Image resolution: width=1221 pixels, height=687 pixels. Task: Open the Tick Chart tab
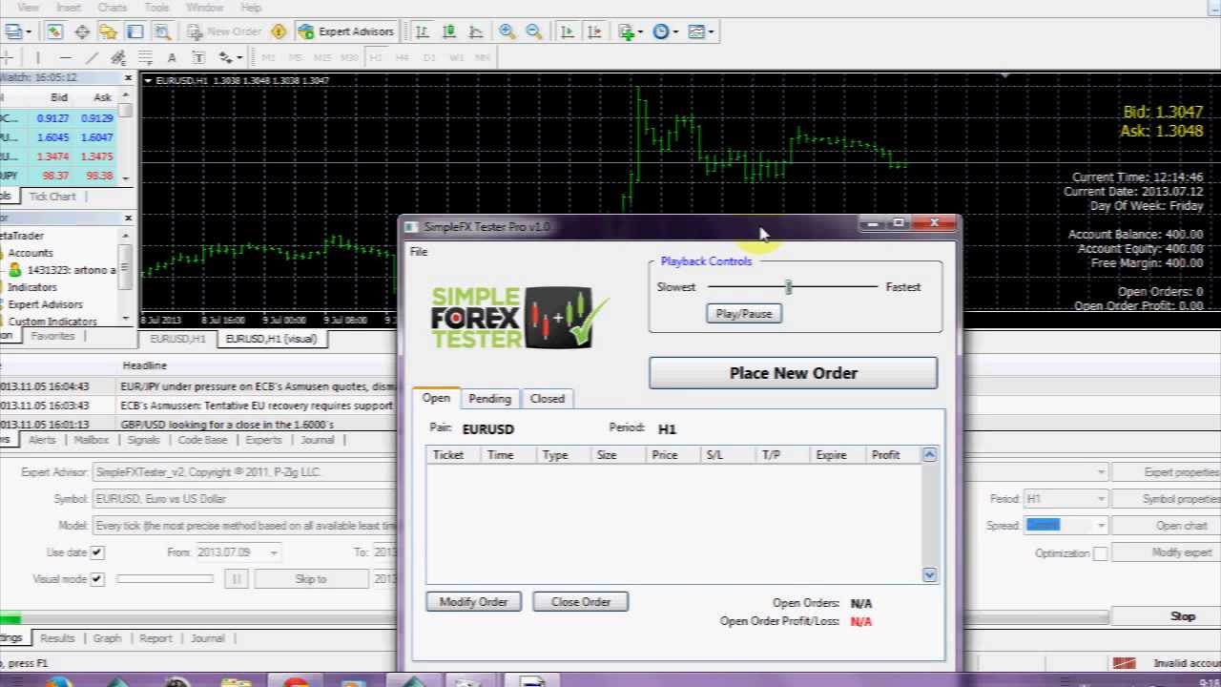point(52,197)
